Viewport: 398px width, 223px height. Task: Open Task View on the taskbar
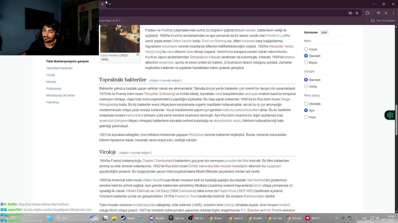click(x=105, y=218)
